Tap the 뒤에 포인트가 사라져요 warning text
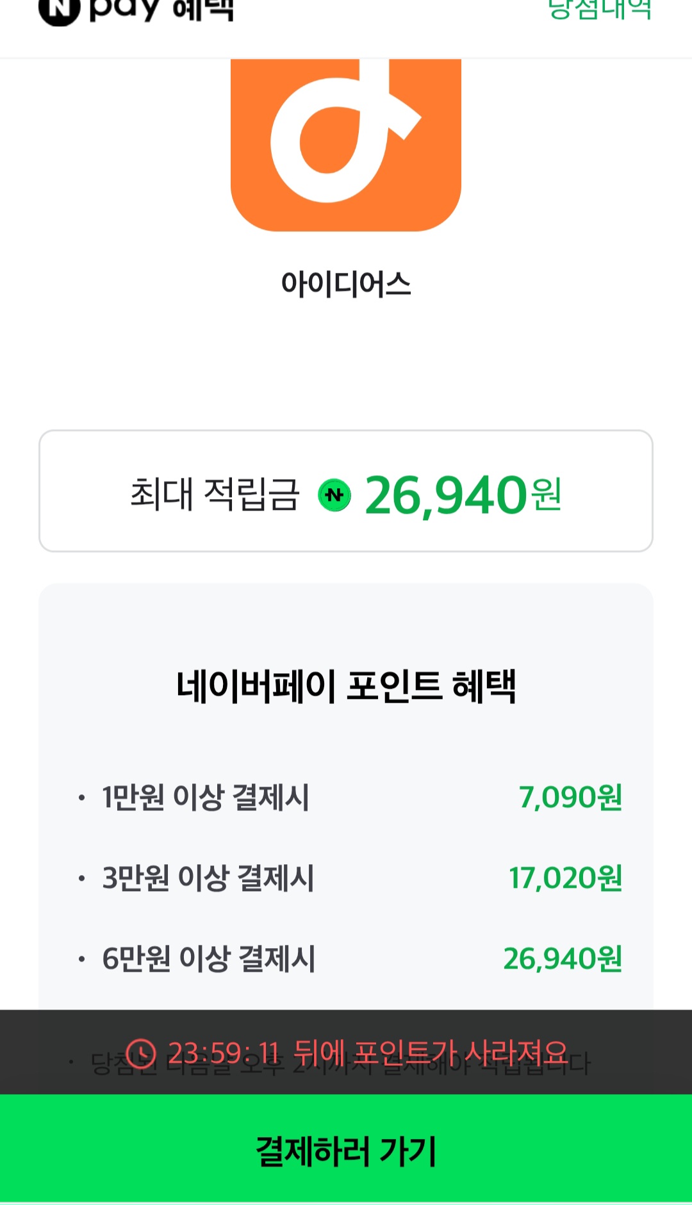 click(x=431, y=1053)
